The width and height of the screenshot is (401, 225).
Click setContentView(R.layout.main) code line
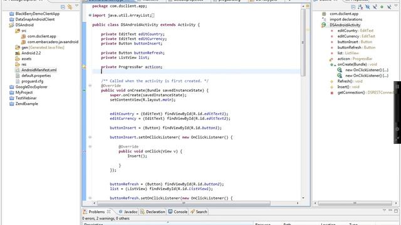click(x=143, y=100)
